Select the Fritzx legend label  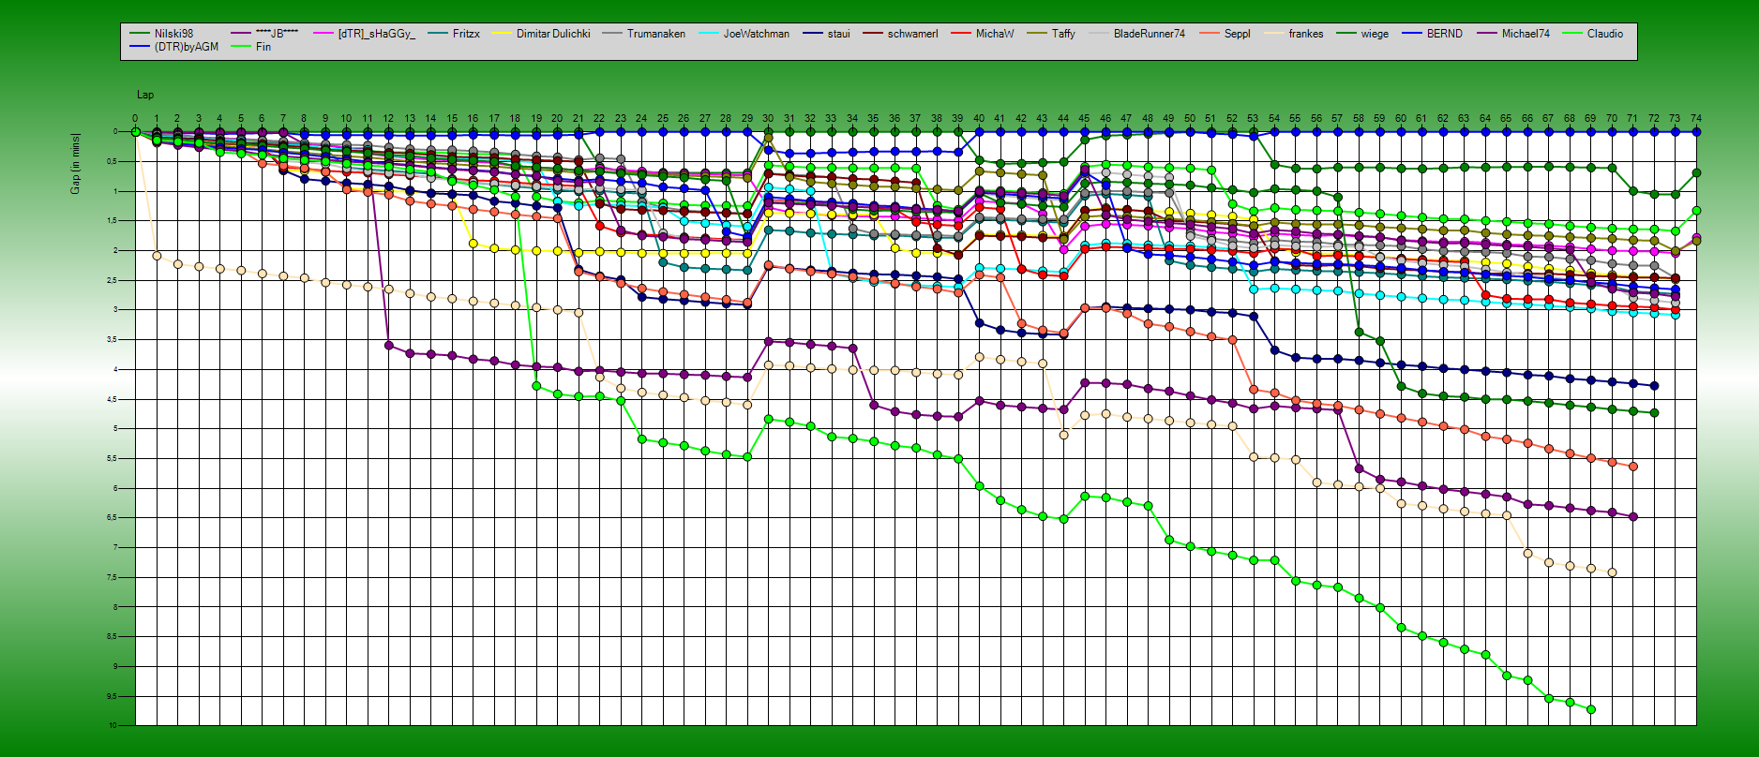(x=466, y=34)
